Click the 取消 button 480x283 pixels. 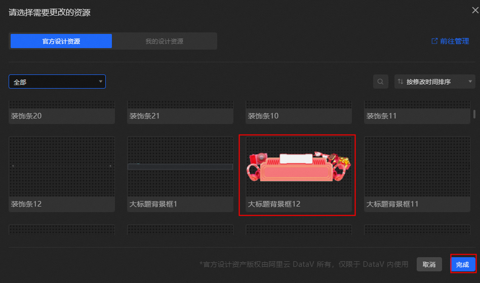point(429,264)
